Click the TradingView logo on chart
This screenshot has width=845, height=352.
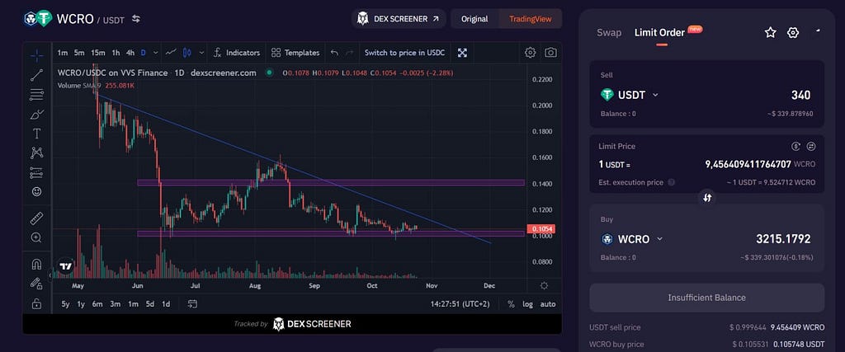tap(66, 266)
